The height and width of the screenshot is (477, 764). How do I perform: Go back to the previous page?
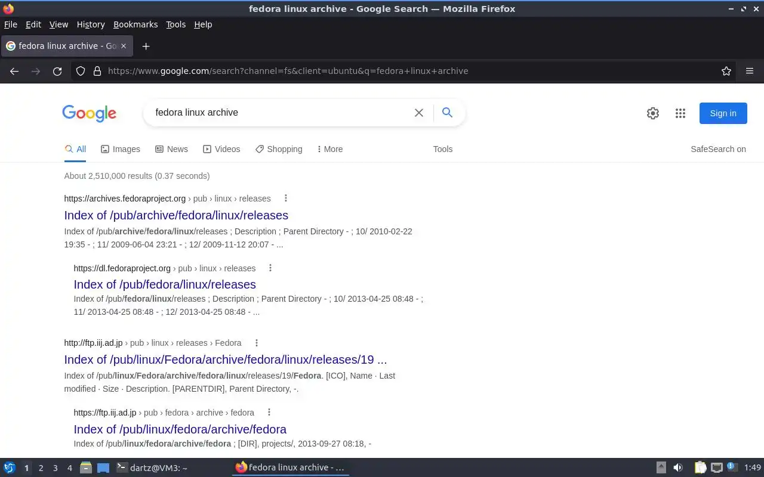[x=14, y=71]
